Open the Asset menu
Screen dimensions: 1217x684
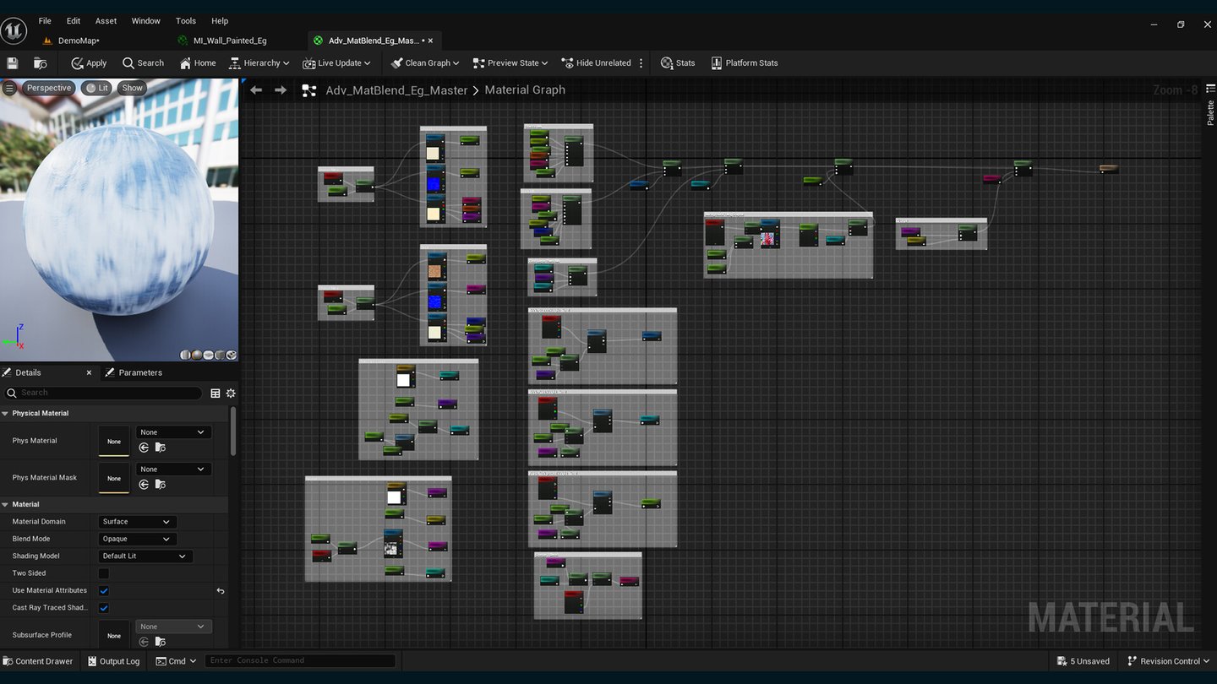click(106, 21)
